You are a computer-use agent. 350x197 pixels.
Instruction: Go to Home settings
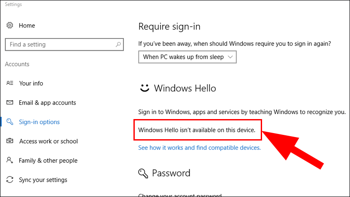coord(27,25)
